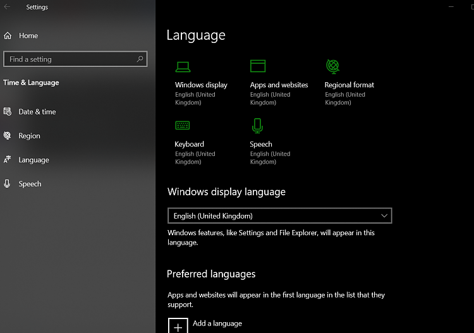Click the back arrow in Settings
Screen dimensions: 474x333
click(x=7, y=7)
